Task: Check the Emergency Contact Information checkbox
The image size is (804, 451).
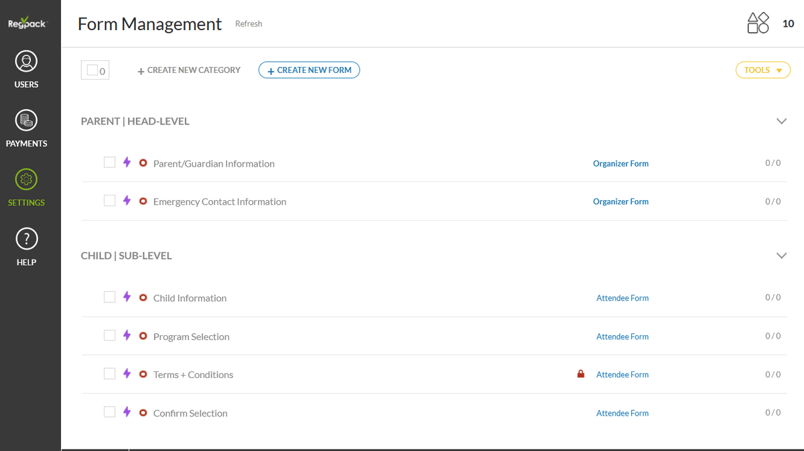Action: pyautogui.click(x=109, y=201)
